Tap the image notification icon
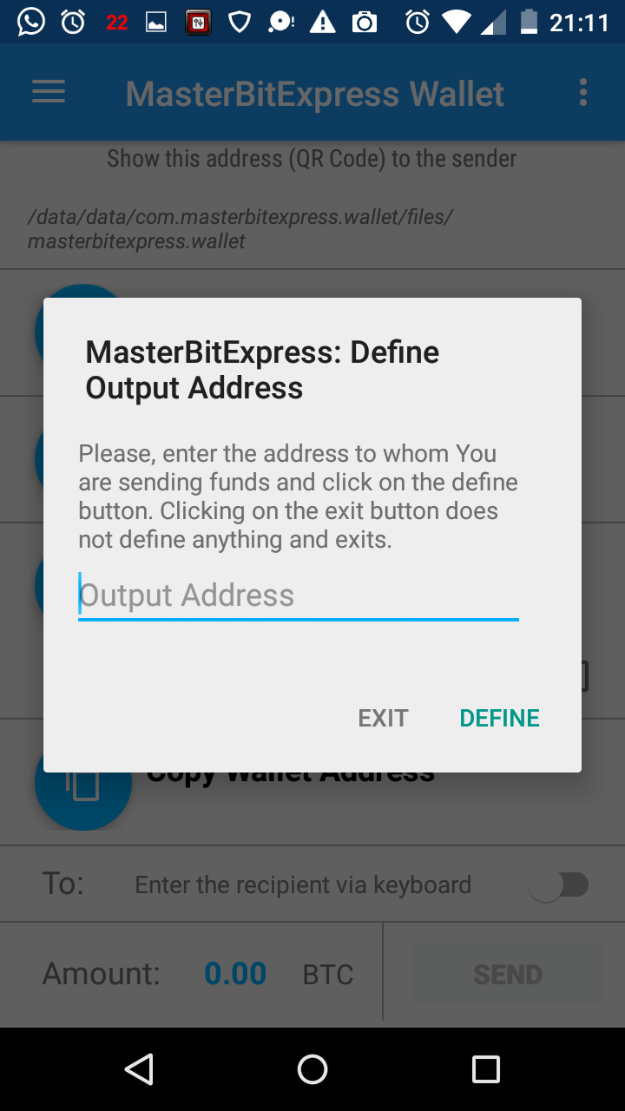 pos(156,23)
